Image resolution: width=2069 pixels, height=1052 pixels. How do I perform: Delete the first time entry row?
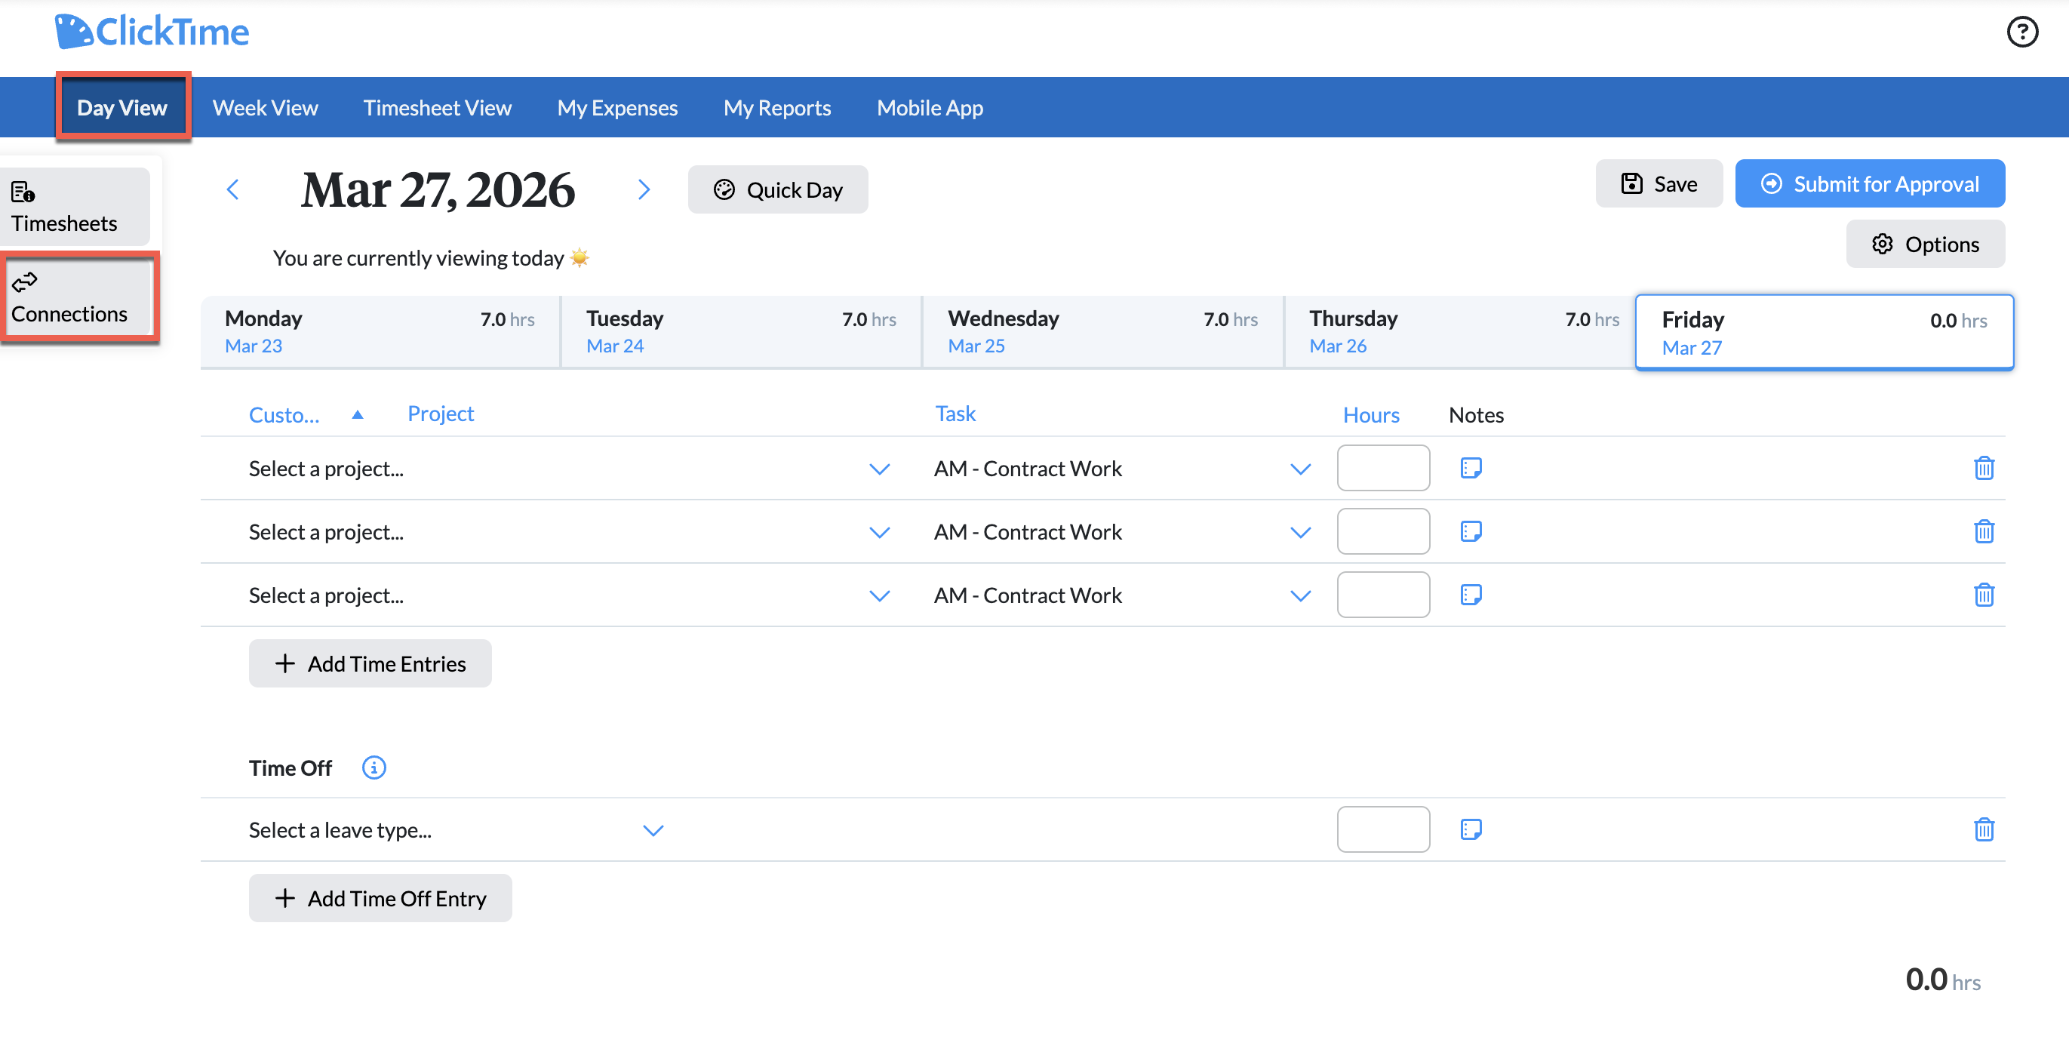point(1984,468)
